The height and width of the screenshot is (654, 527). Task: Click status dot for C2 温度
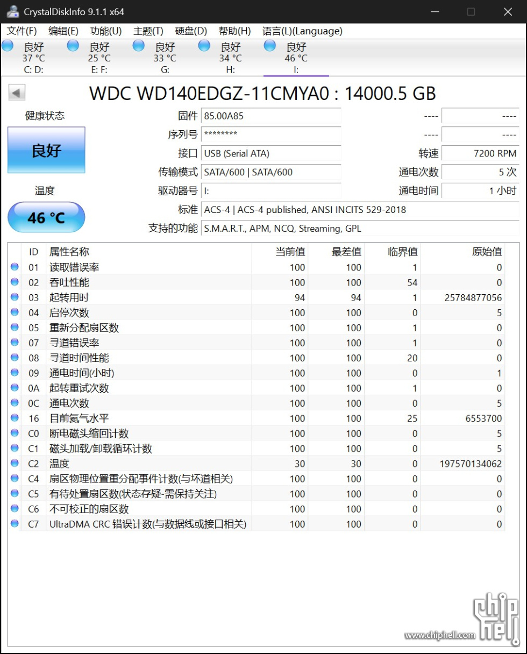pyautogui.click(x=15, y=463)
